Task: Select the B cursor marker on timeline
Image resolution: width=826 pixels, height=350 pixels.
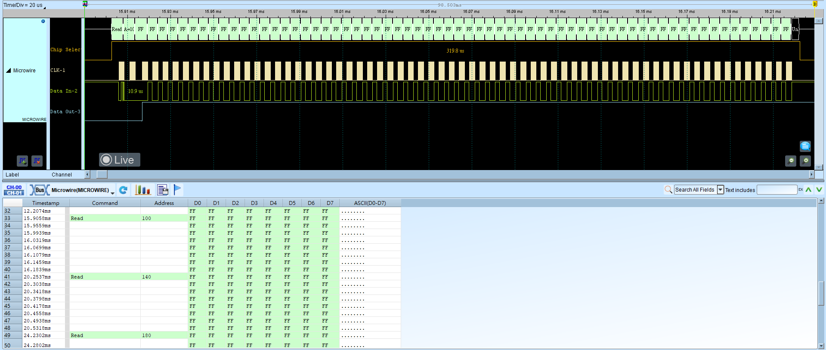Action: pos(815,4)
